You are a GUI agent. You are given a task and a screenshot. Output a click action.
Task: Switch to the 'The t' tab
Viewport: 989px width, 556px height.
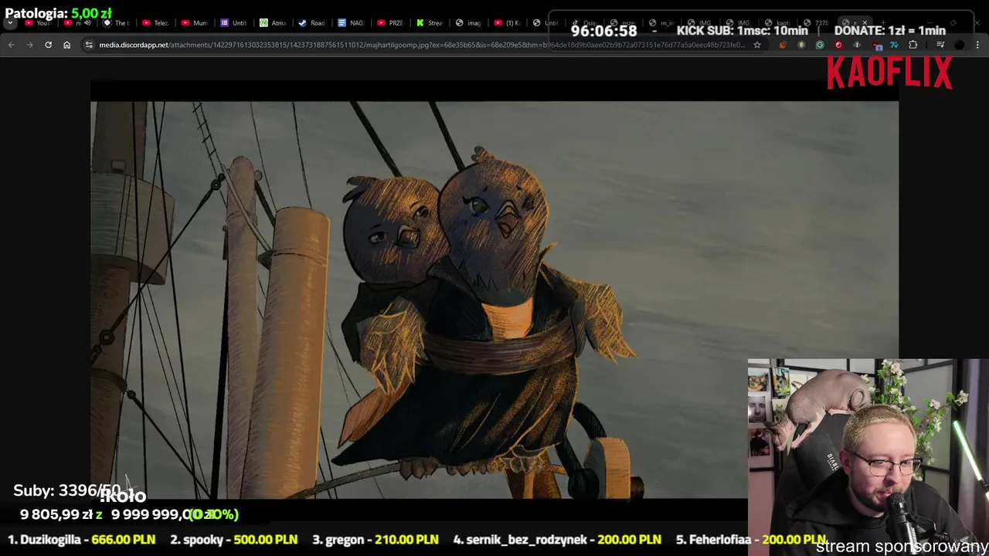click(117, 23)
